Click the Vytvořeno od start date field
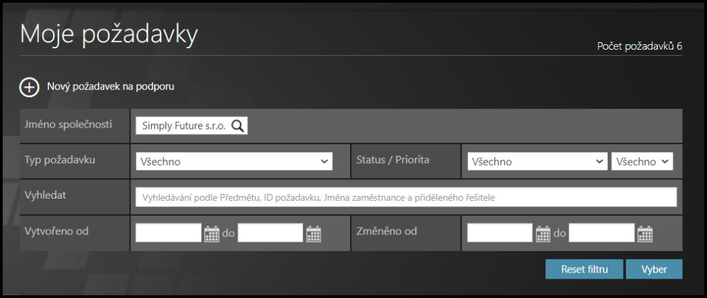The image size is (707, 298). [x=168, y=233]
